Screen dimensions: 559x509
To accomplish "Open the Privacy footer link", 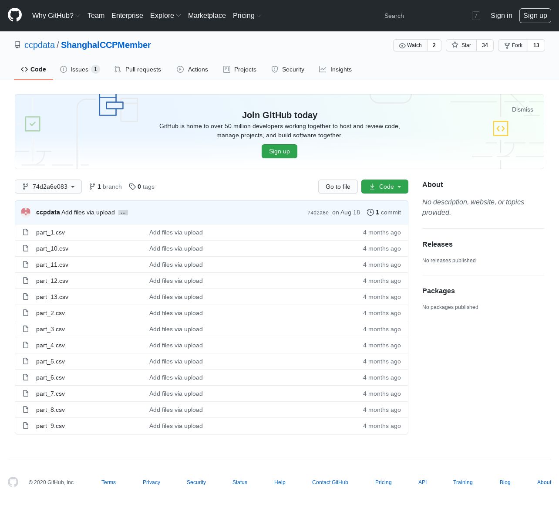I will 152,482.
